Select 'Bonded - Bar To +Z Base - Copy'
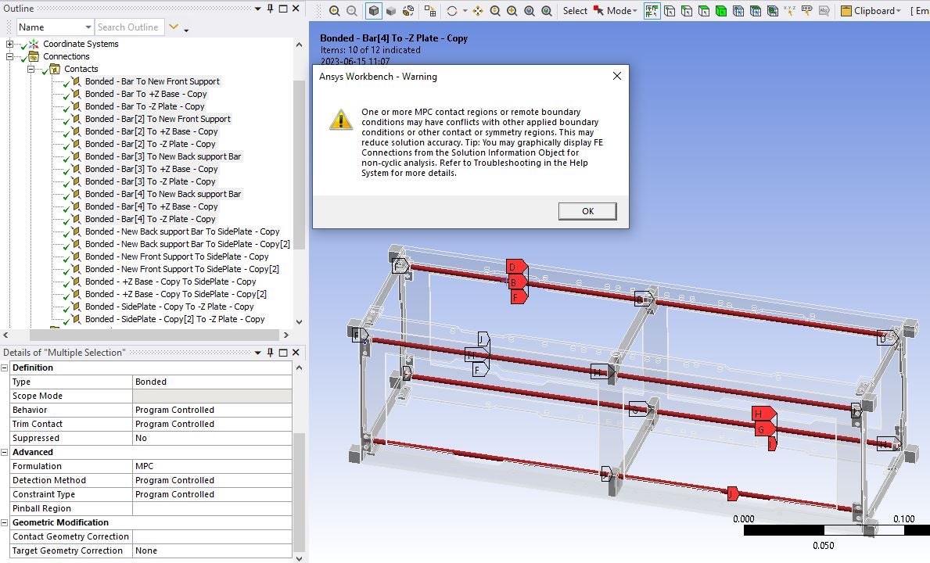 [145, 94]
